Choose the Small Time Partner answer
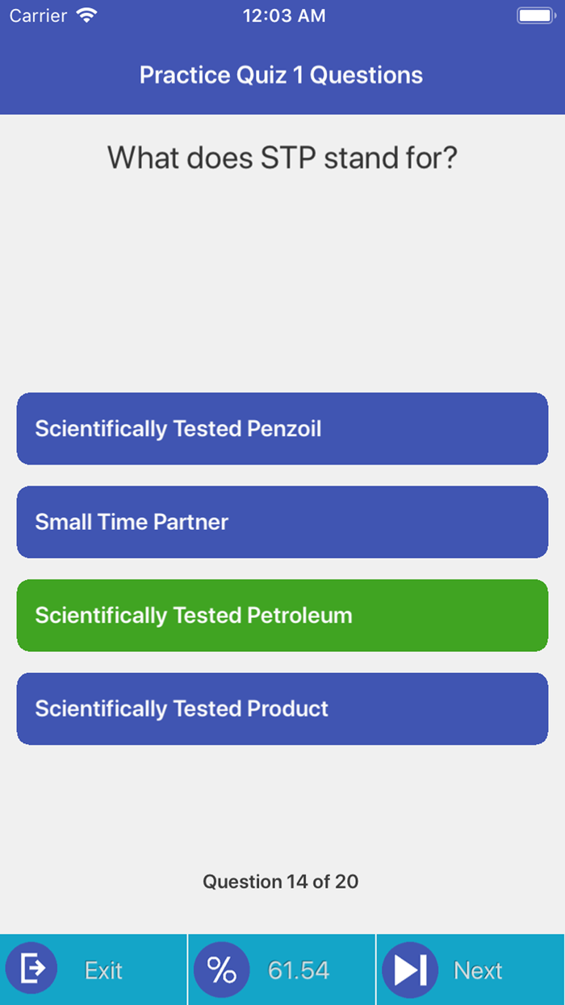Viewport: 565px width, 1005px height. point(282,522)
